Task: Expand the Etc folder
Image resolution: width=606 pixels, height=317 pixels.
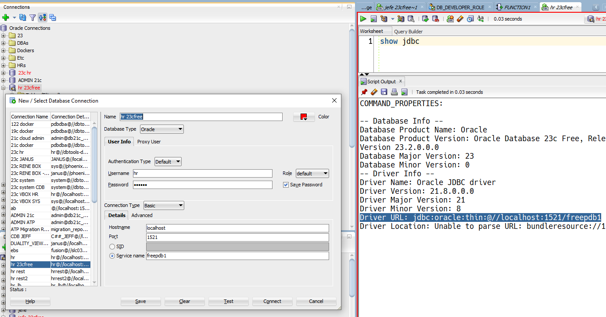Action: [4, 58]
